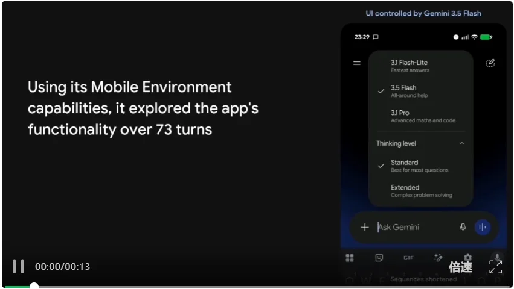The width and height of the screenshot is (514, 289).
Task: Pause the video playback
Action: tap(18, 267)
